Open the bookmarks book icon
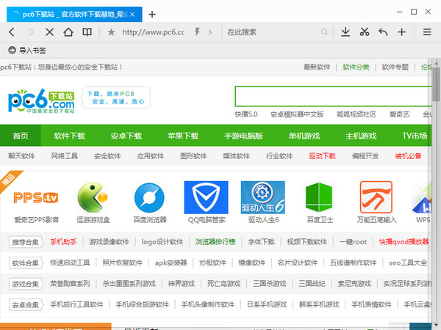This screenshot has height=330, width=441. (87, 32)
